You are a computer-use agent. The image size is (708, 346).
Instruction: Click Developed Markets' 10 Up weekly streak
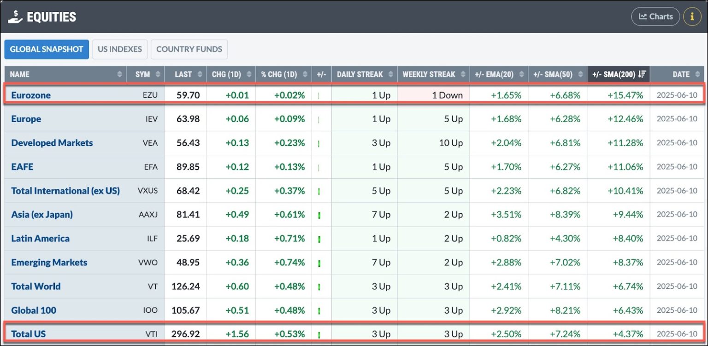pyautogui.click(x=451, y=143)
